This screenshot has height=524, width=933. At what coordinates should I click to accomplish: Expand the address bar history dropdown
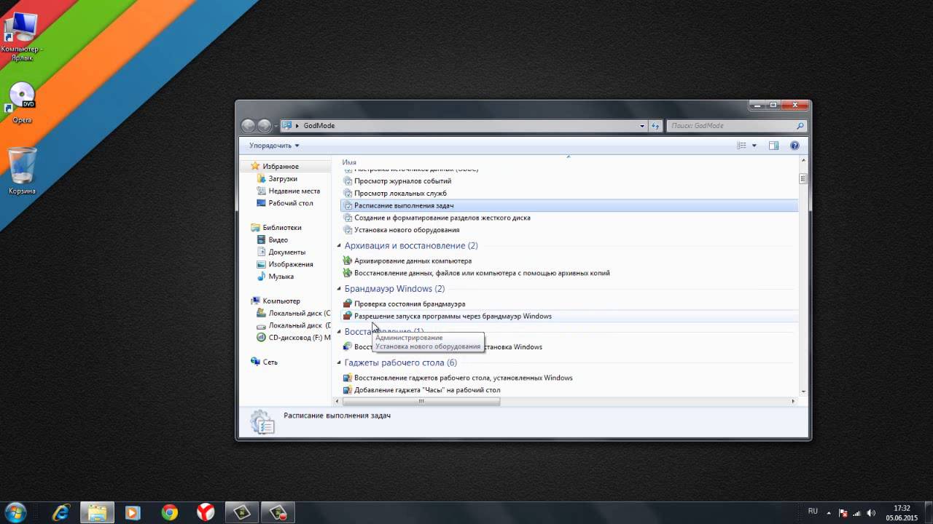tap(642, 126)
